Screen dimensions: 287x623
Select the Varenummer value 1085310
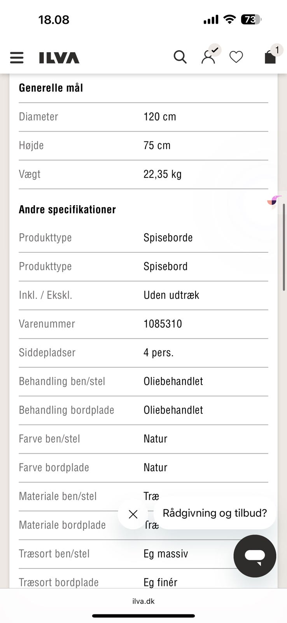click(x=163, y=324)
